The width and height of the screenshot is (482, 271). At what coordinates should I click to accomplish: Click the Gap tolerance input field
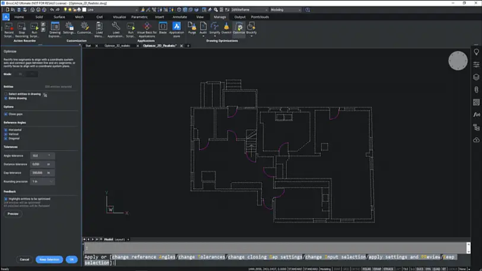click(x=39, y=173)
